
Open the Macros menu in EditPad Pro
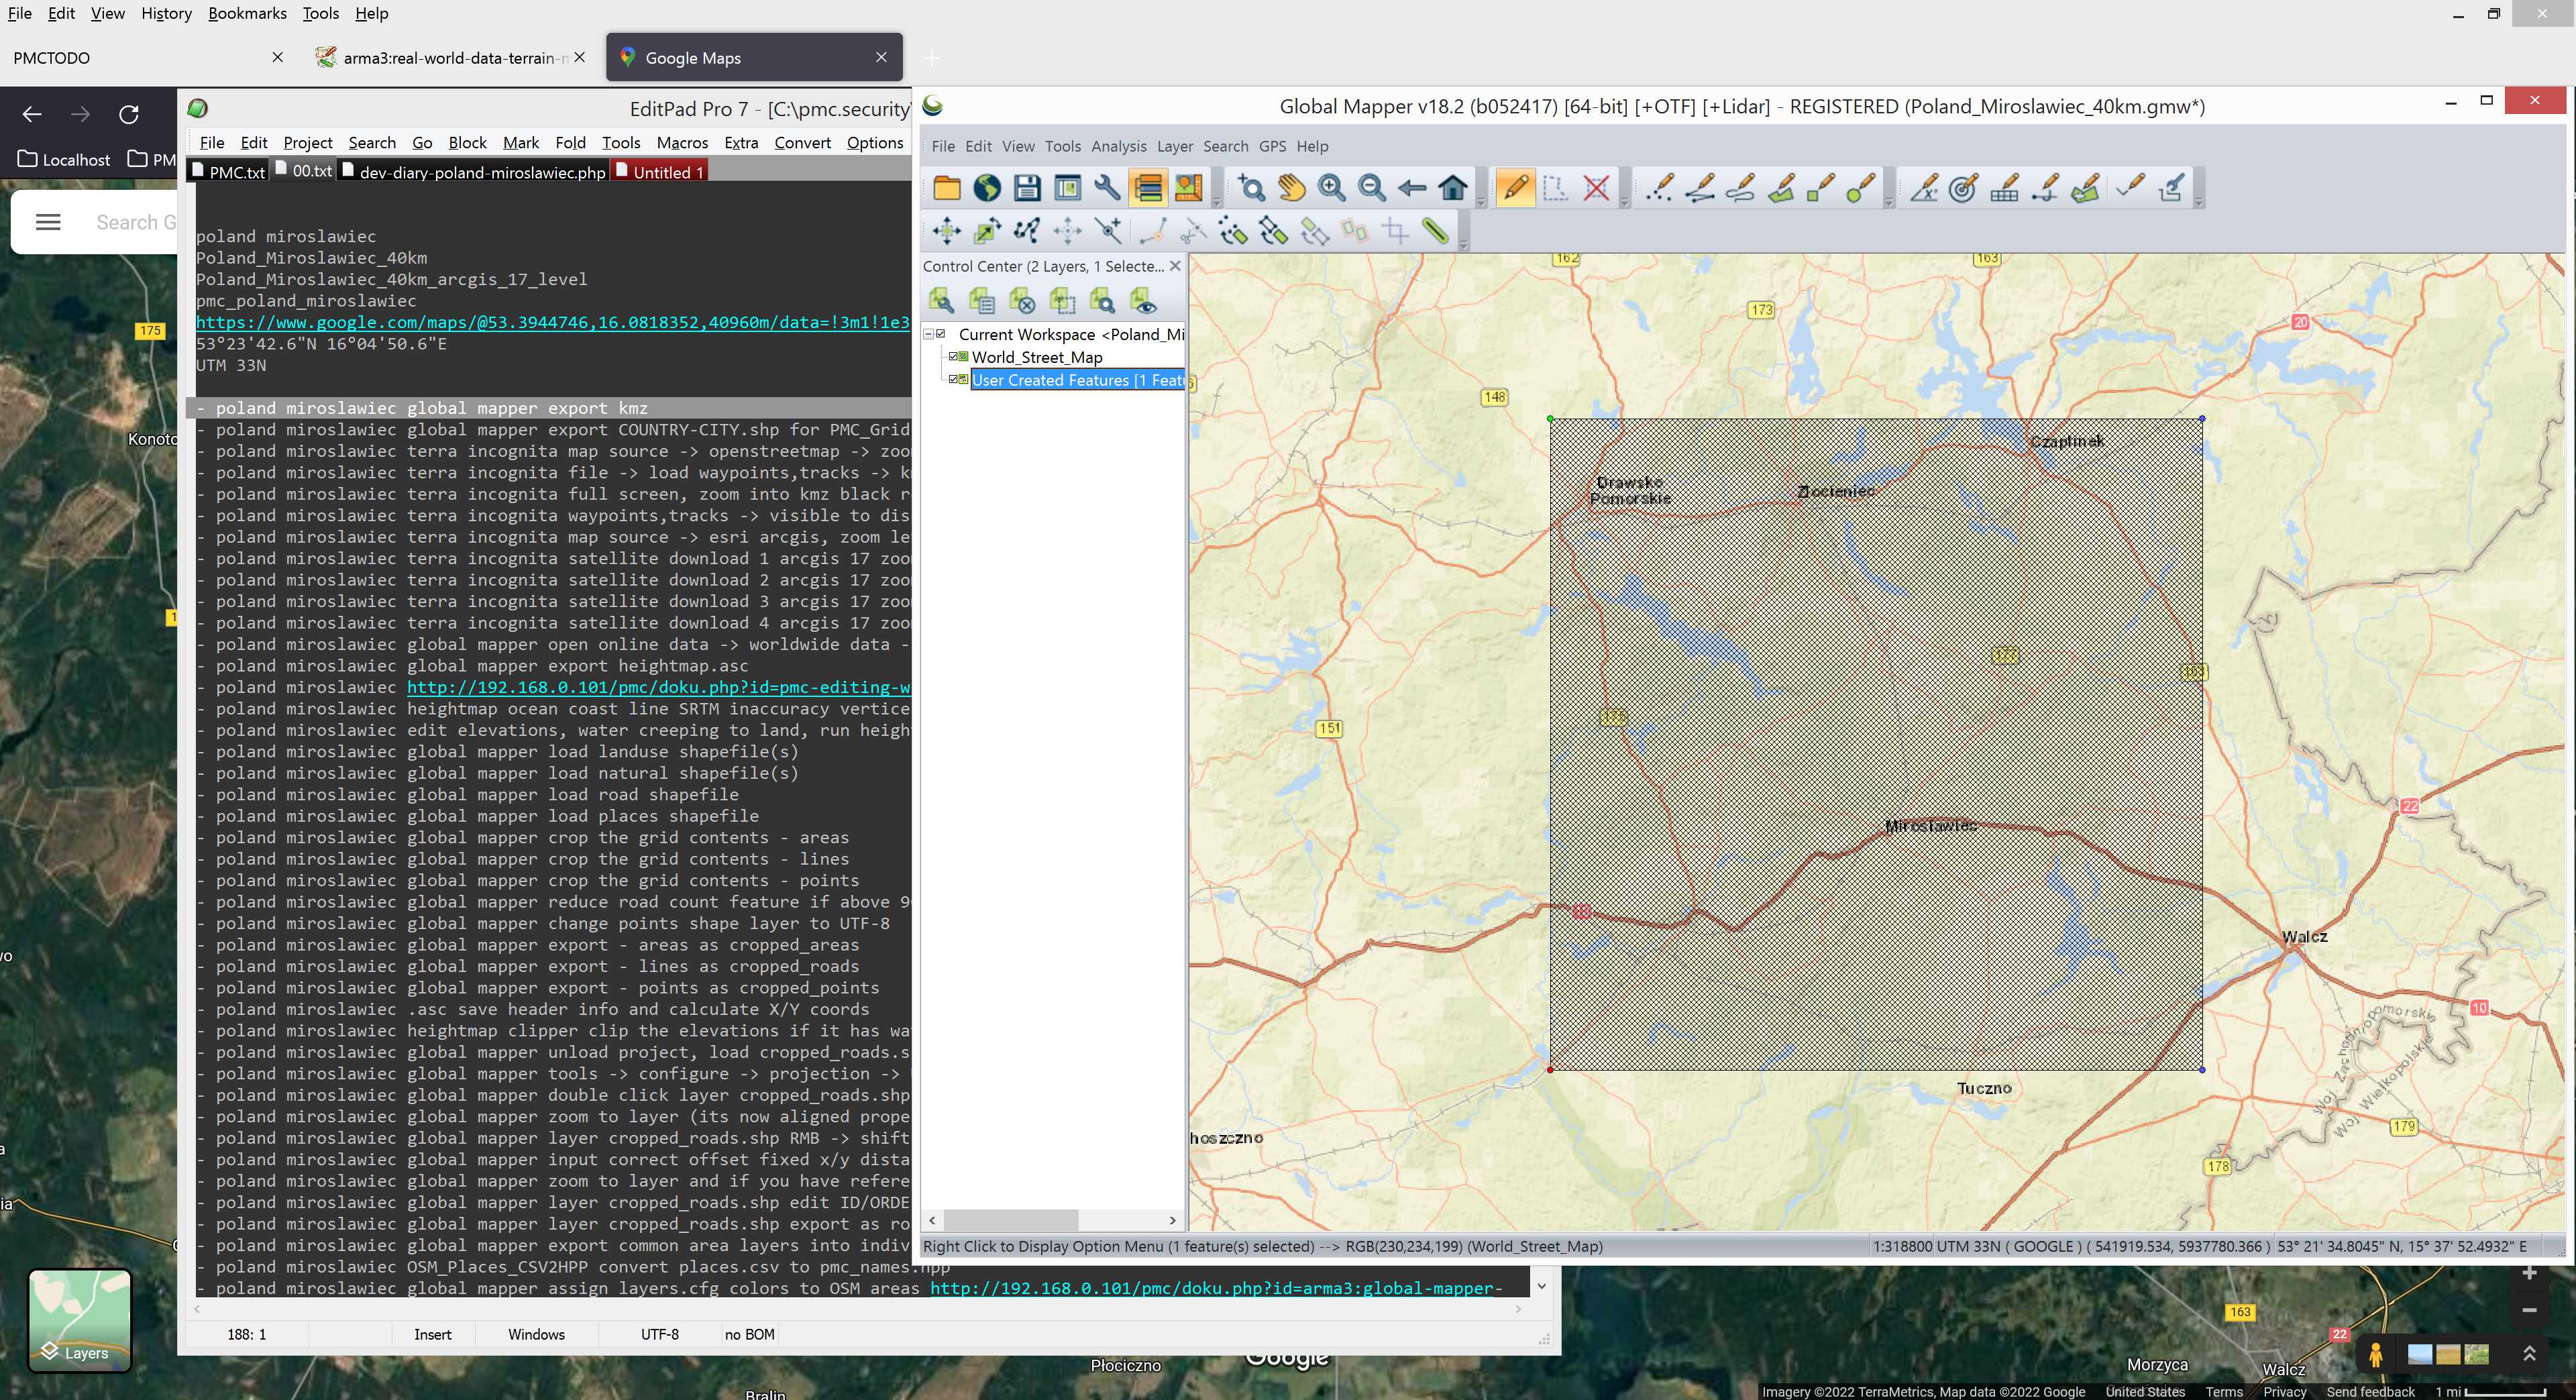tap(682, 143)
